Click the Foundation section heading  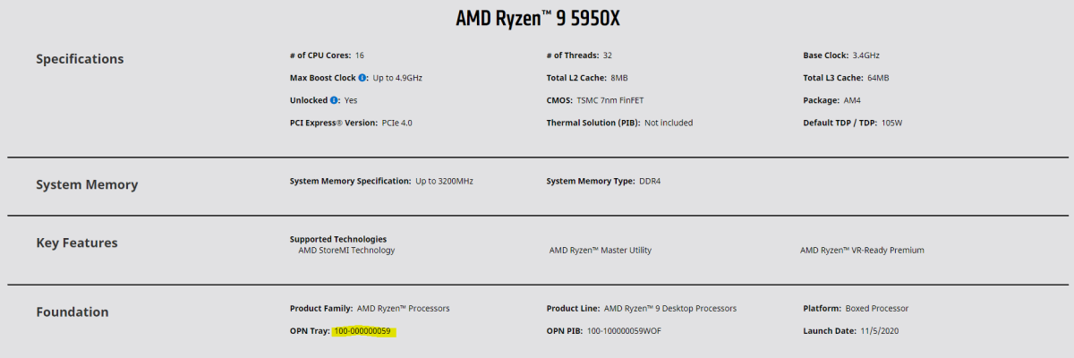tap(72, 312)
